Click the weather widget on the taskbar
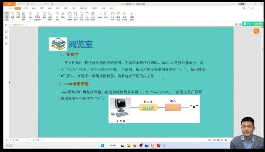 pos(9,145)
